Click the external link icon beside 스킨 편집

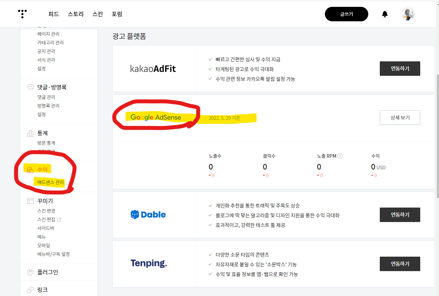click(59, 219)
